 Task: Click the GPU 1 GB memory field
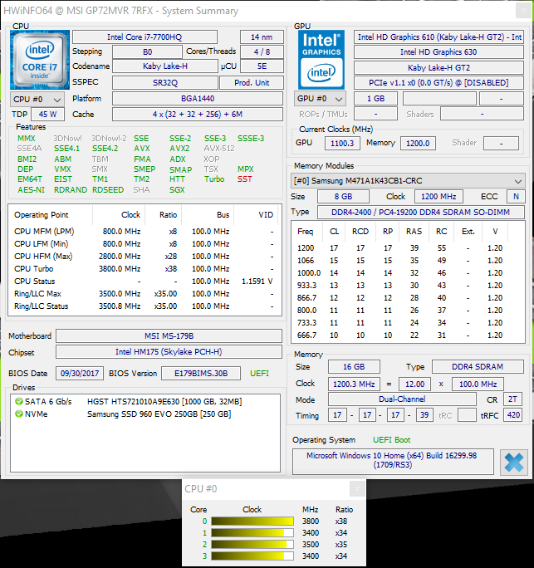pyautogui.click(x=375, y=99)
